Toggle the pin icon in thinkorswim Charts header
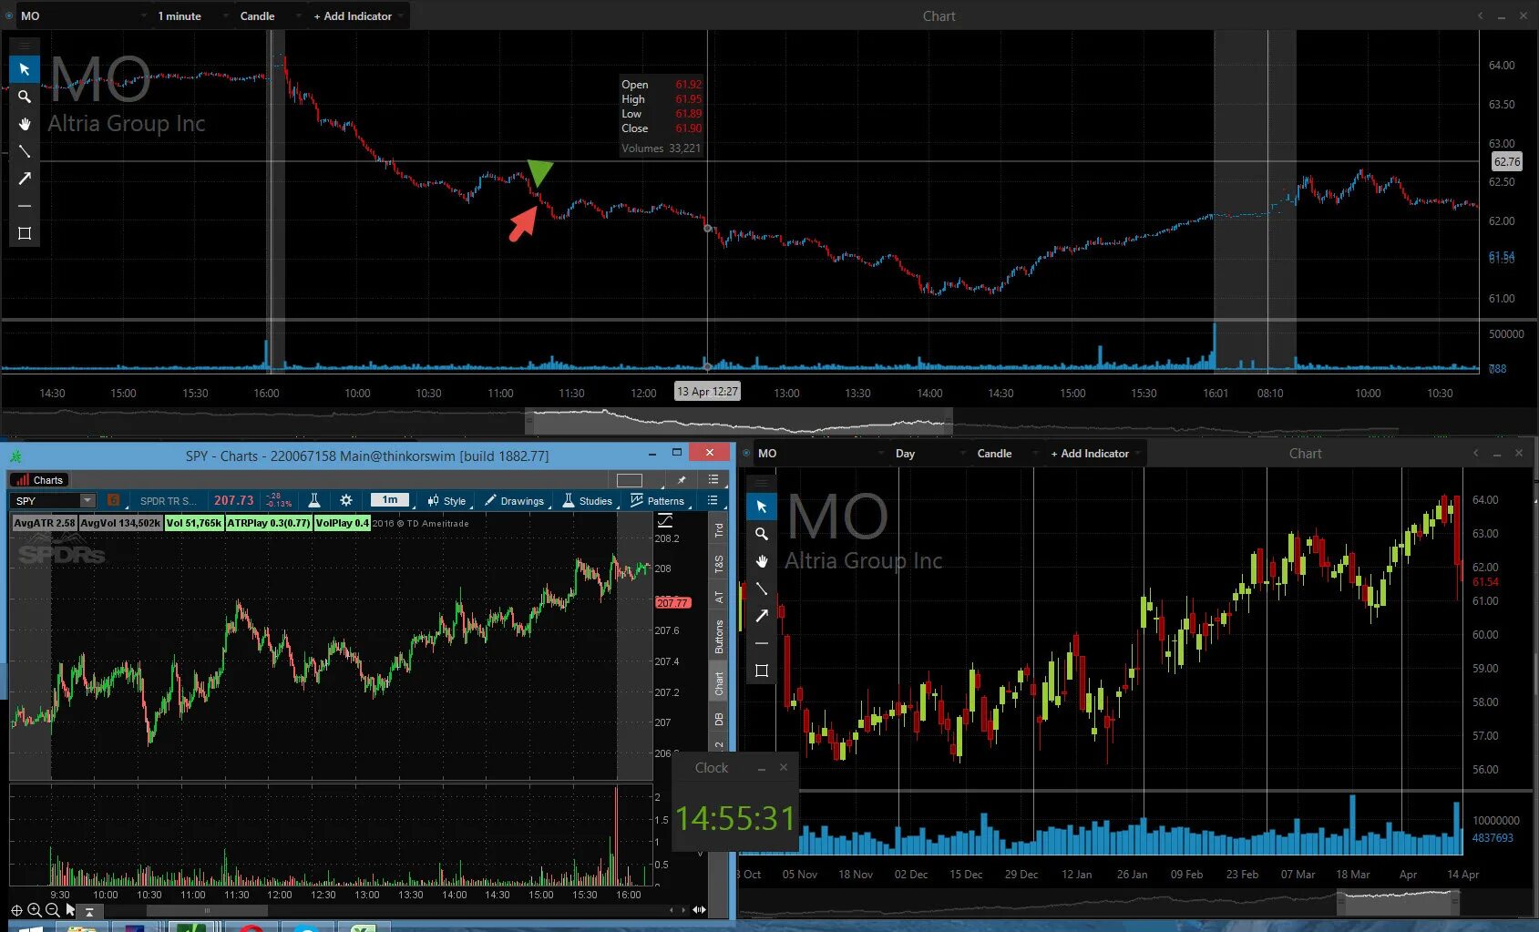1539x932 pixels. click(682, 480)
